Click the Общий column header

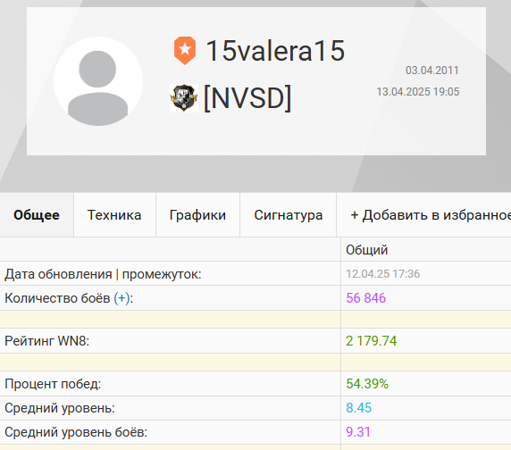point(366,250)
